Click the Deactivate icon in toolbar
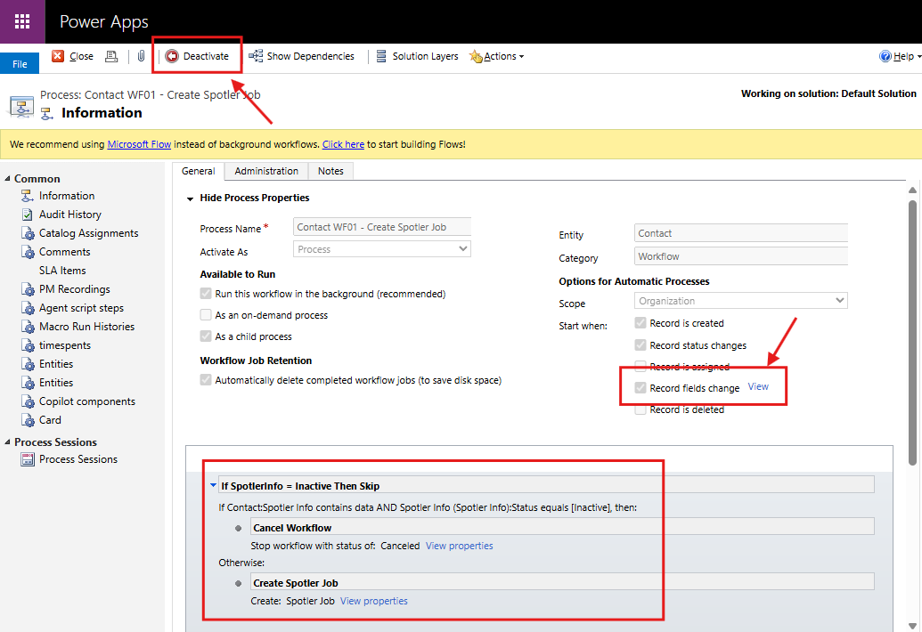The width and height of the screenshot is (922, 632). (172, 56)
